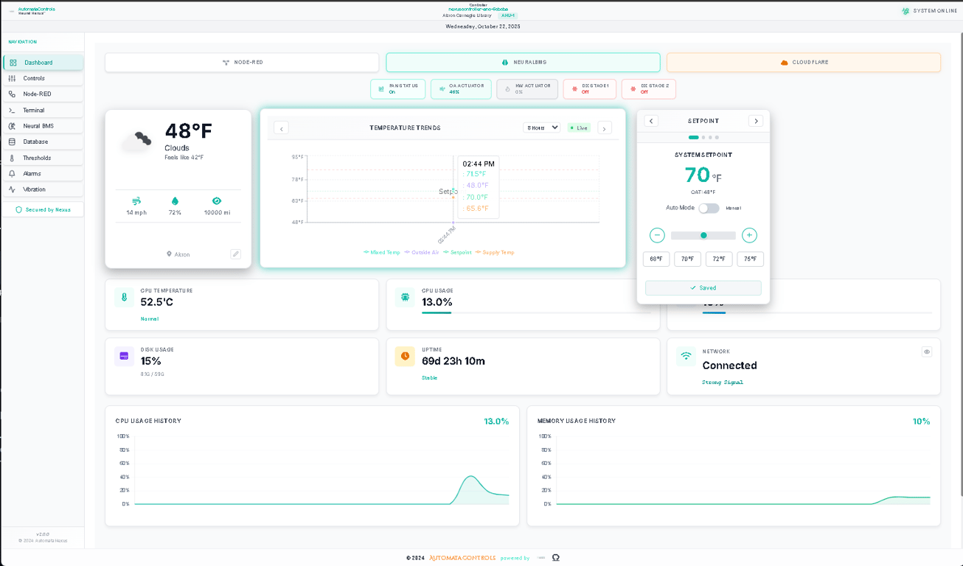Advance to the next Setpoint card page
963x566 pixels.
pyautogui.click(x=757, y=121)
